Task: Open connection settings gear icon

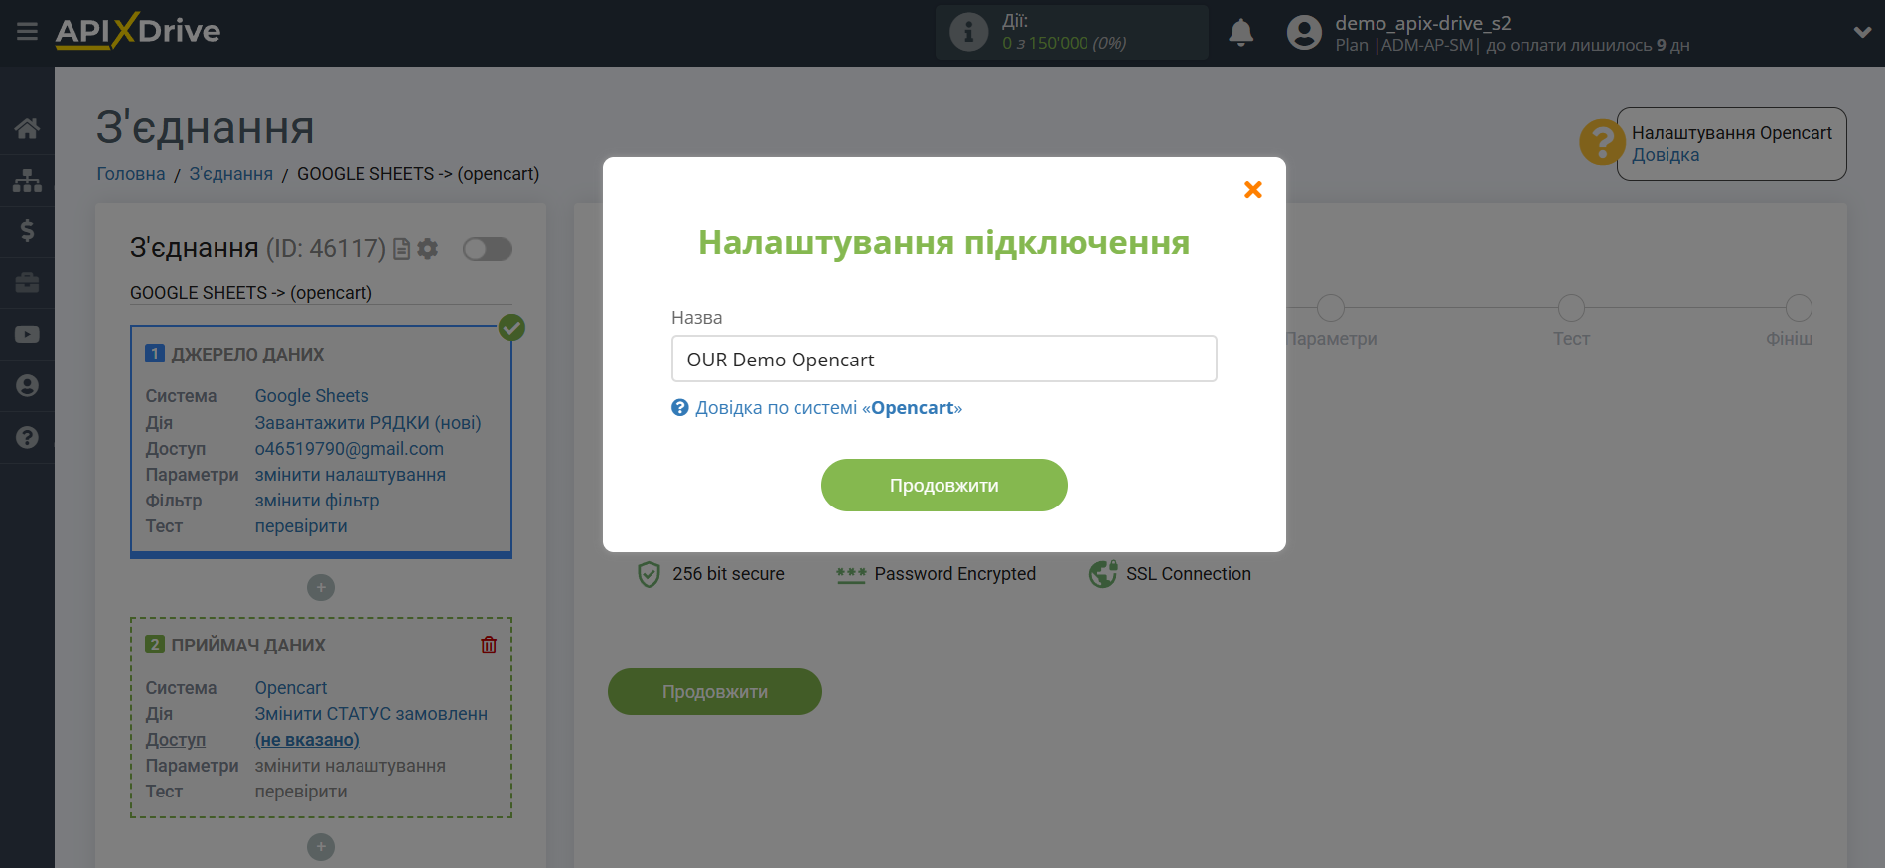Action: pos(428,249)
